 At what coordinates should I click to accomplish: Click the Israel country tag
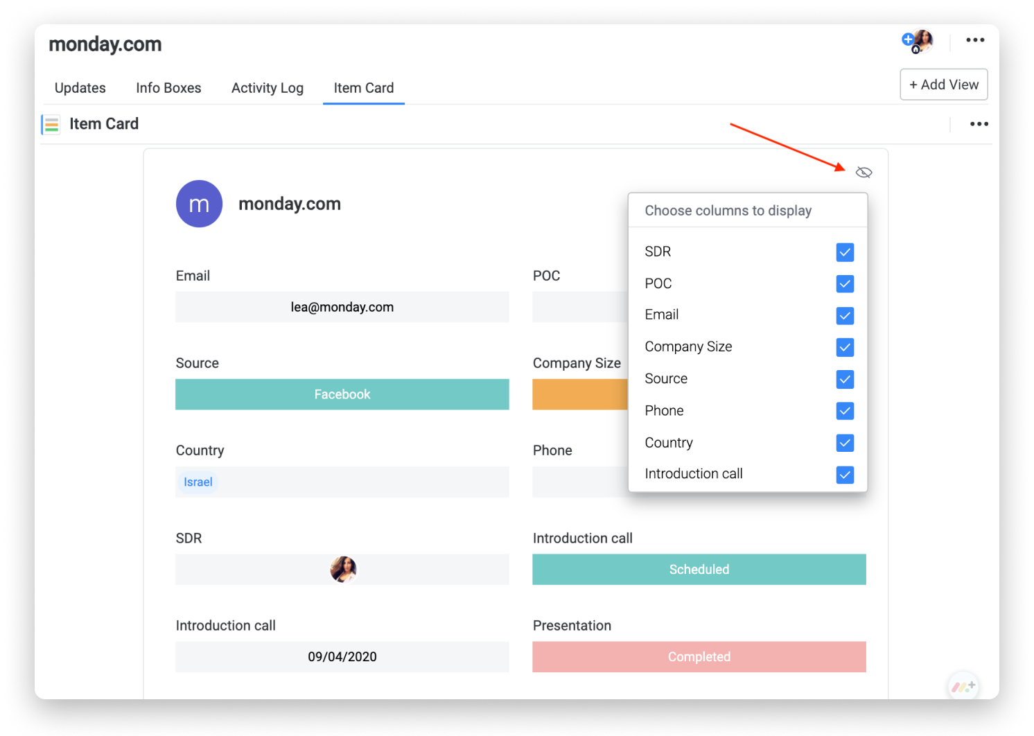coord(198,482)
